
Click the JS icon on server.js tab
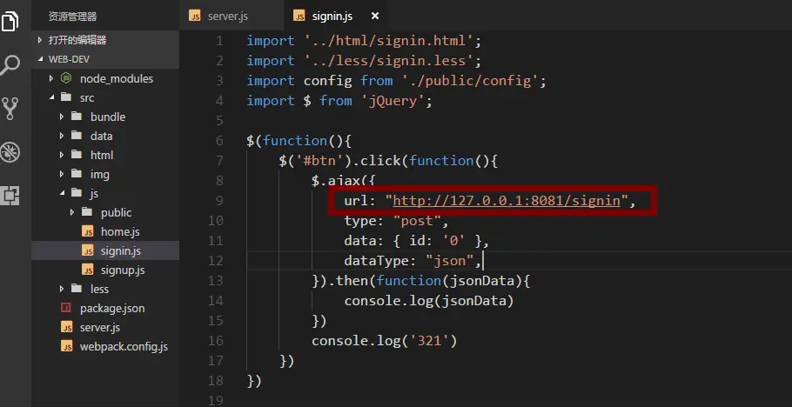pyautogui.click(x=194, y=17)
